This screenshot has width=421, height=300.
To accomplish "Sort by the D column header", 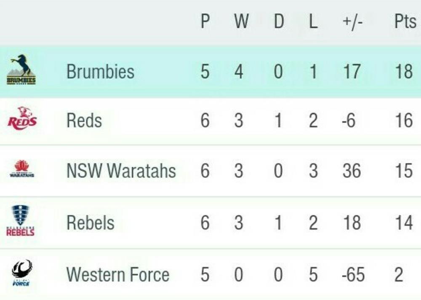I will (279, 22).
